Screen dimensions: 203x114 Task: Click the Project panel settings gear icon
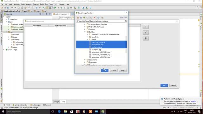(47, 14)
